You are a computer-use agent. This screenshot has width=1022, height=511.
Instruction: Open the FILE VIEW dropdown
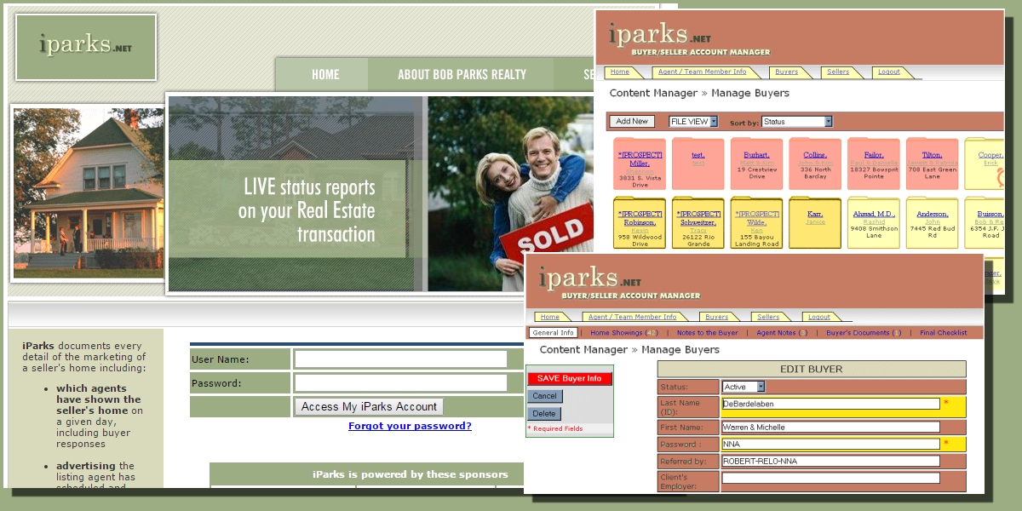[693, 122]
